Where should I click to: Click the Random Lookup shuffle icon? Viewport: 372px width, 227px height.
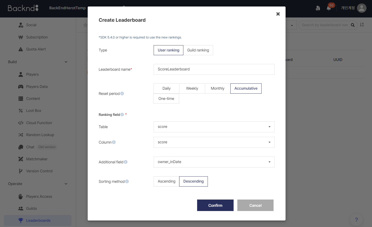(x=21, y=135)
